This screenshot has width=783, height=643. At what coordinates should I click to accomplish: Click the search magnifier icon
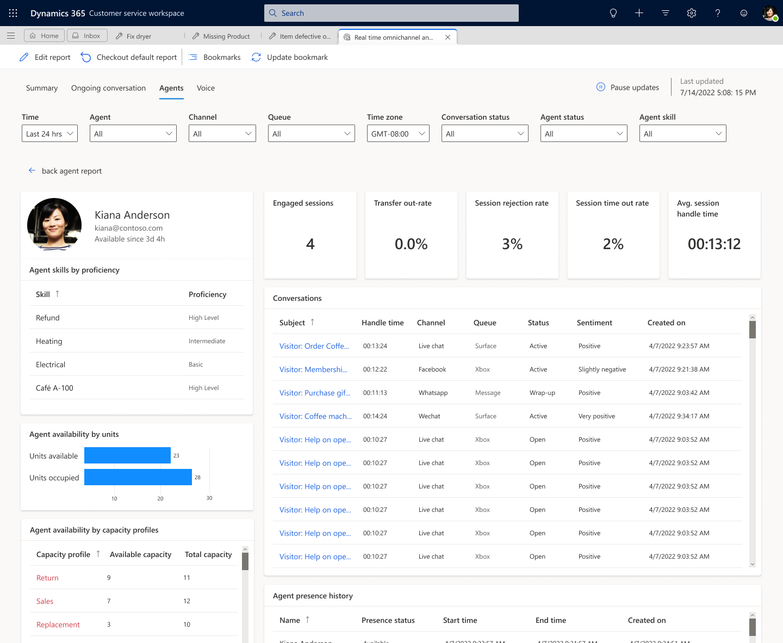tap(273, 13)
